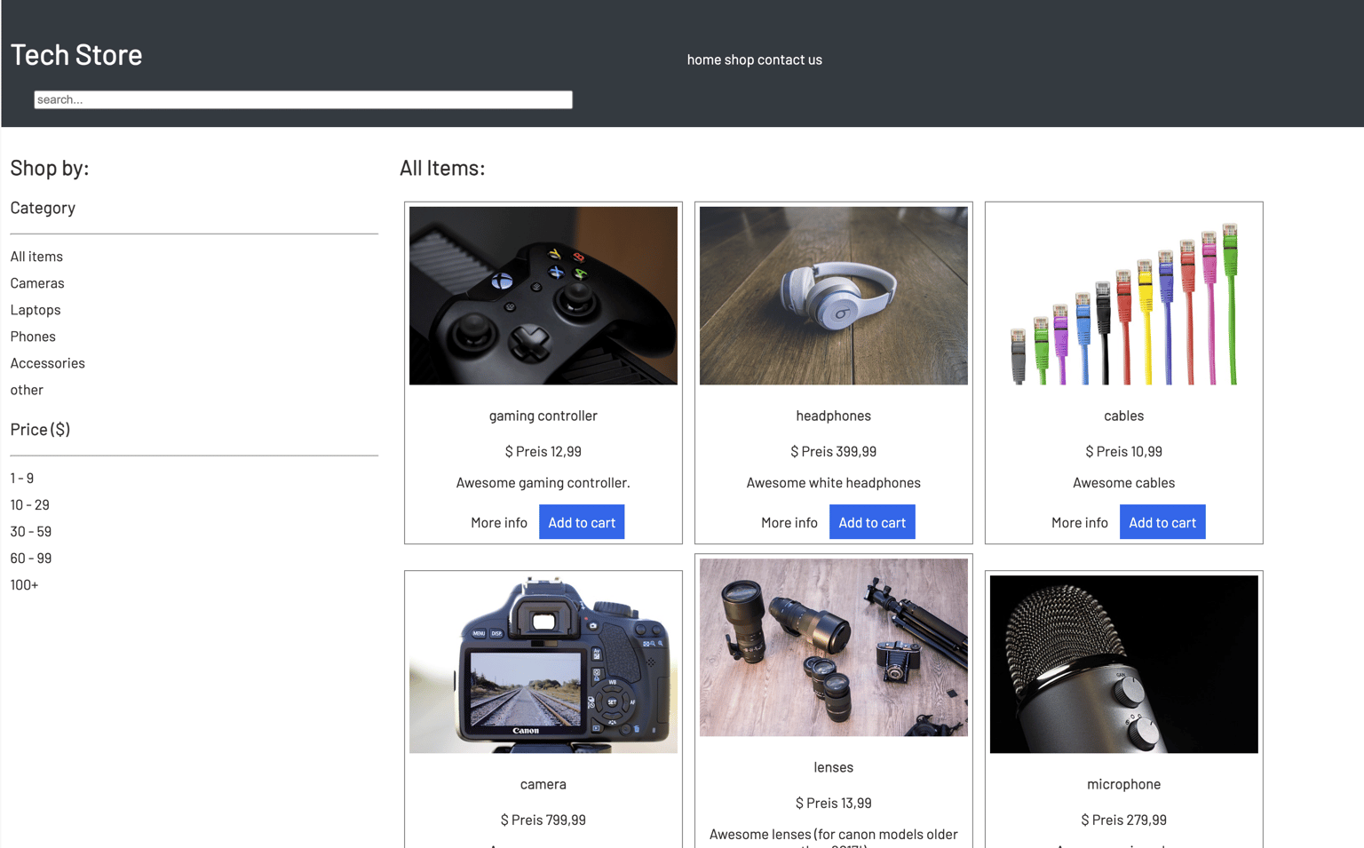Click 'Awesome cables' description text

click(x=1124, y=483)
